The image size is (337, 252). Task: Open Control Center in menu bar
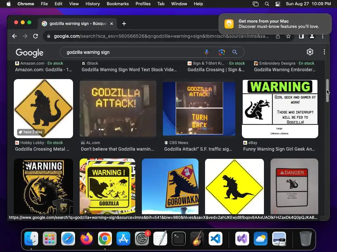click(278, 4)
